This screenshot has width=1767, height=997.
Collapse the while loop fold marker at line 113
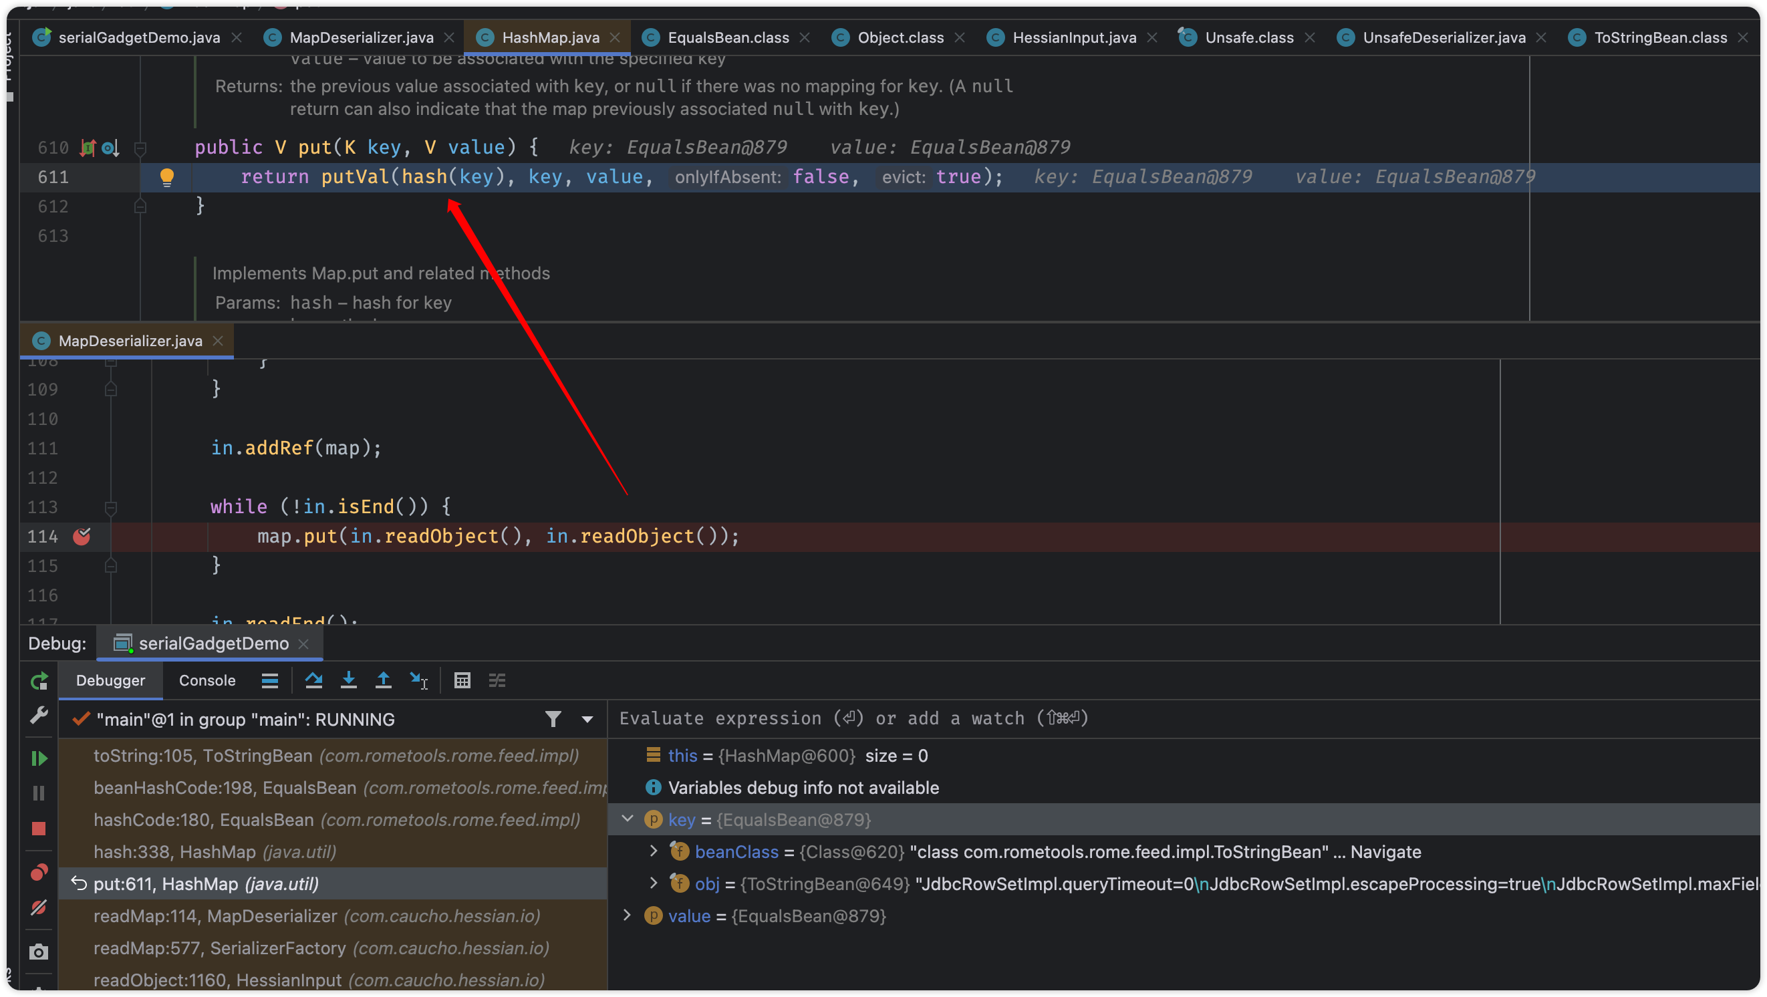tap(110, 507)
